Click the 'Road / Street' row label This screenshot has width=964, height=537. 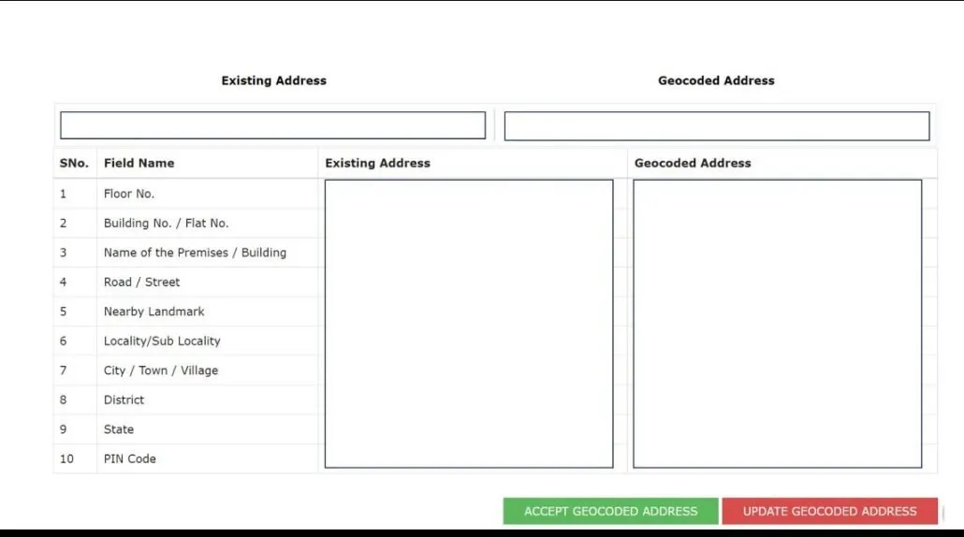point(141,282)
